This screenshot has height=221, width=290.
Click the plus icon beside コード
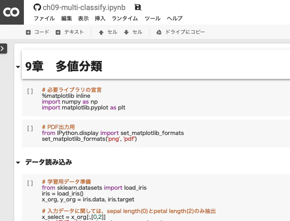pyautogui.click(x=28, y=33)
